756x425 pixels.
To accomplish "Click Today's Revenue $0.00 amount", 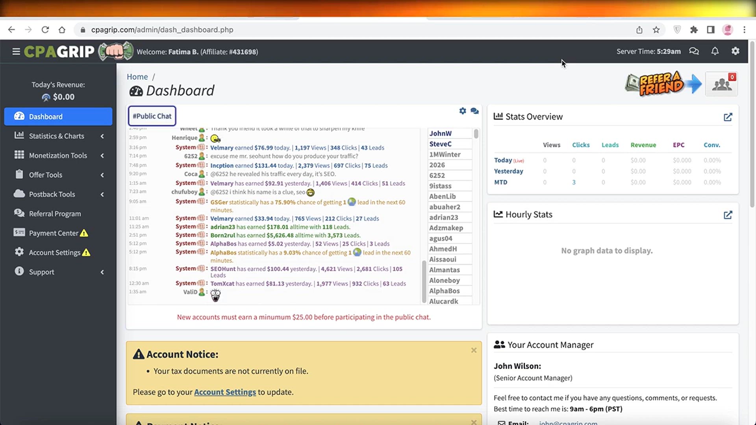I will (x=63, y=97).
